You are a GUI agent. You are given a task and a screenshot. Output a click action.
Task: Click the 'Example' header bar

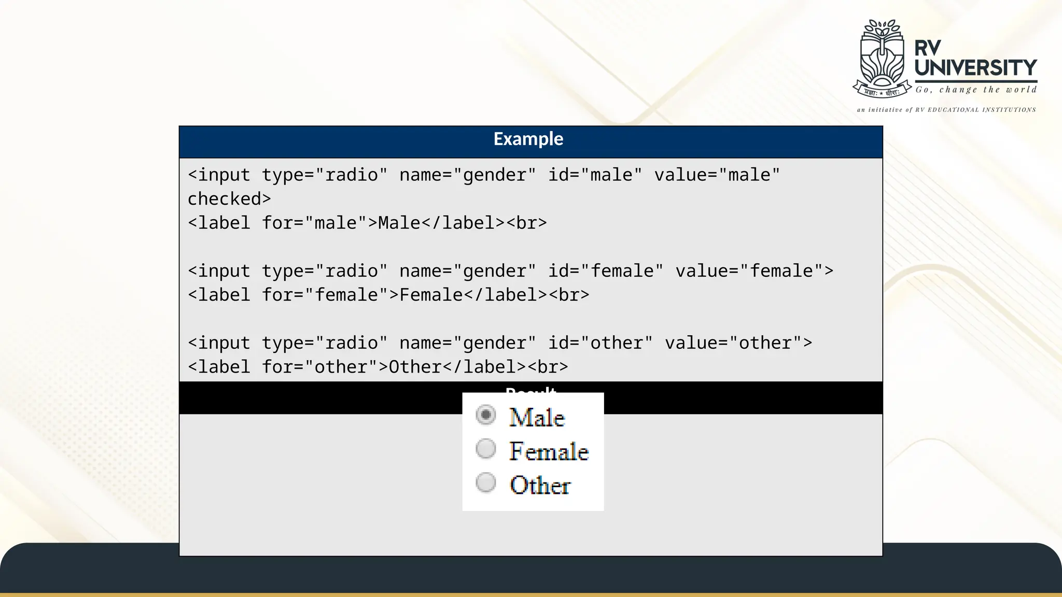(x=530, y=141)
